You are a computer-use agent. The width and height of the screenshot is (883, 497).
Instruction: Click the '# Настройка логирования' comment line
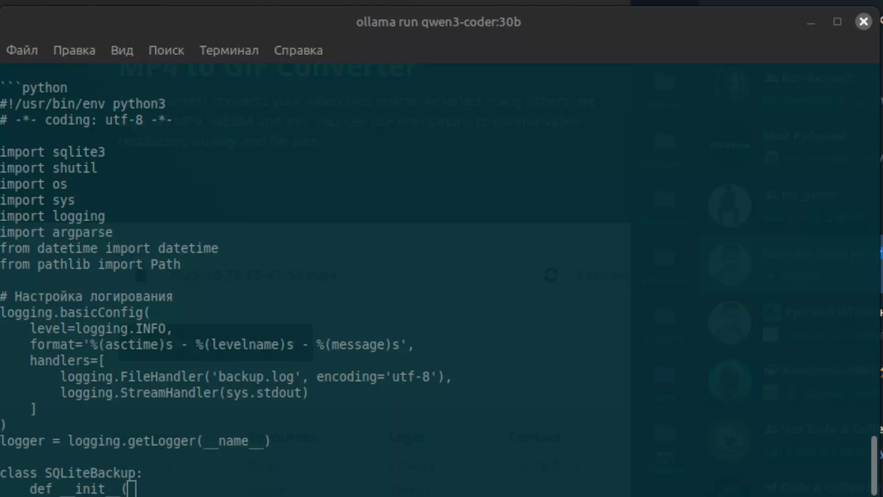coord(86,297)
